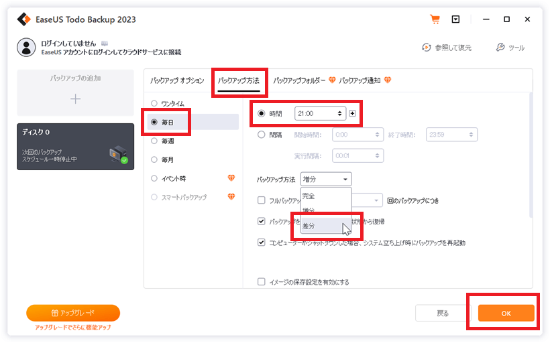Click the 21:00 time stepper arrows

coord(340,115)
